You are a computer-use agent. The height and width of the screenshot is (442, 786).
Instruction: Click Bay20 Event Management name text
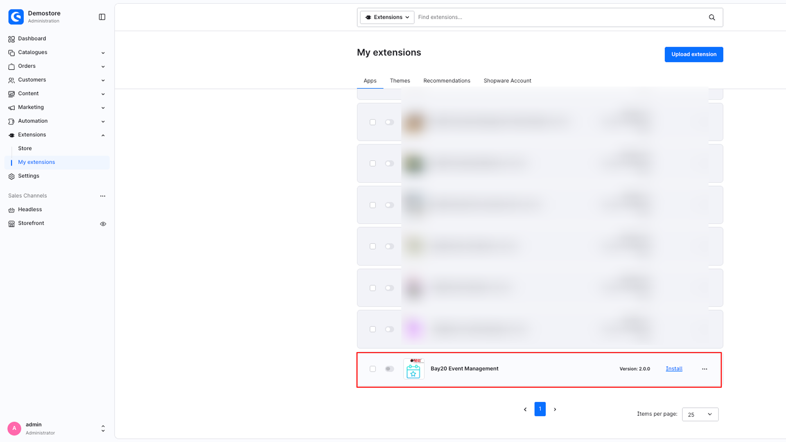coord(465,369)
